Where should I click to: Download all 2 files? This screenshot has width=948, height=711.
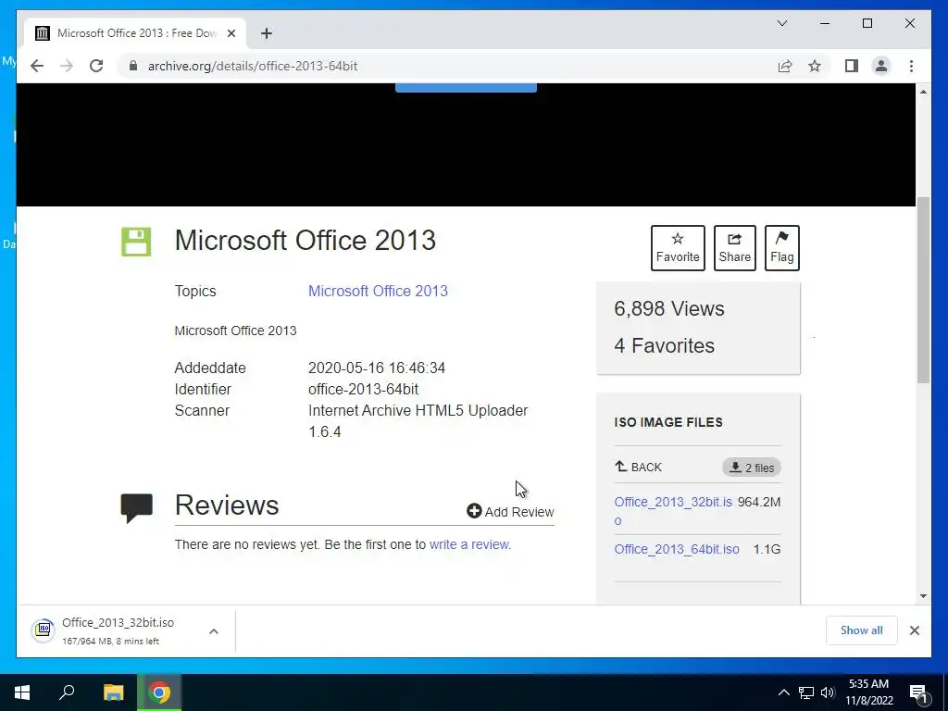tap(752, 468)
